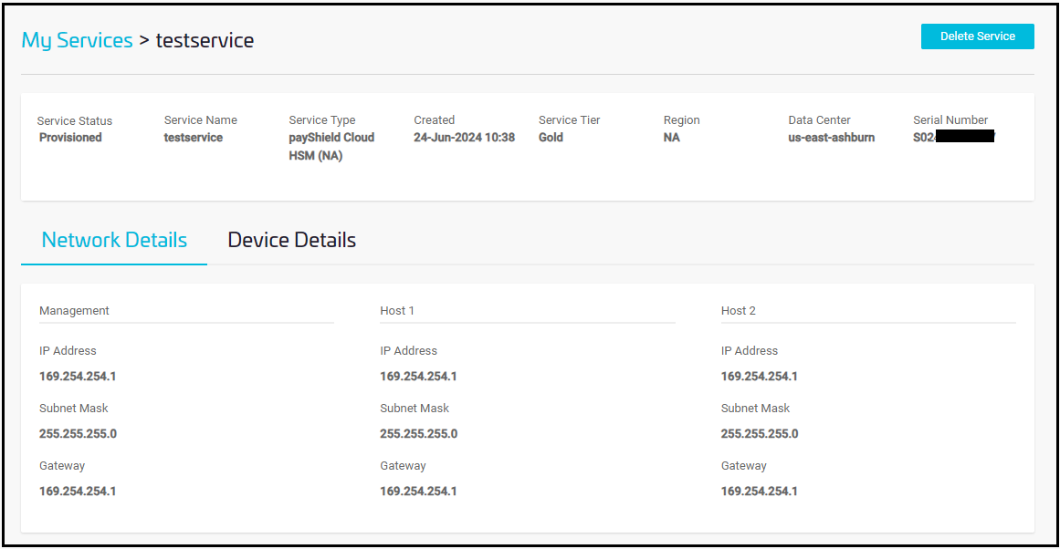
Task: Click the redacted serial number value
Action: (x=953, y=138)
